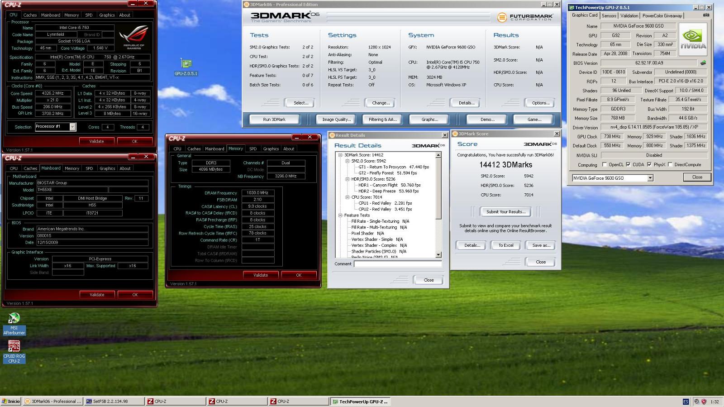Click the Comment input field
The image size is (724, 407).
pos(398,264)
